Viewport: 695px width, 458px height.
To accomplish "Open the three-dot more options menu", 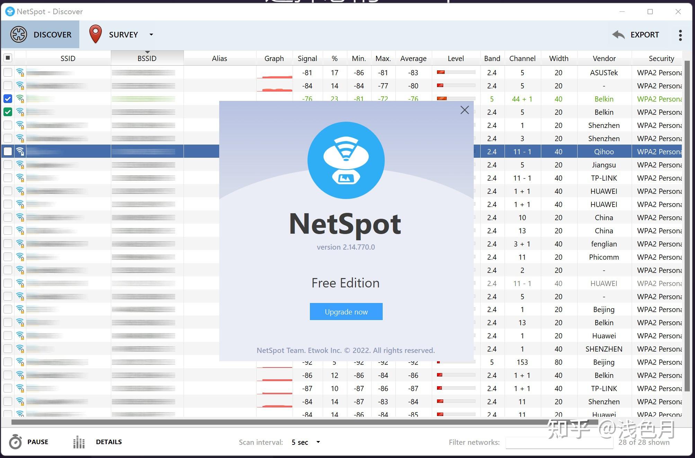I will 680,35.
